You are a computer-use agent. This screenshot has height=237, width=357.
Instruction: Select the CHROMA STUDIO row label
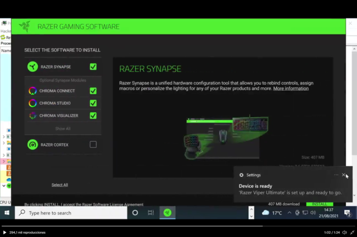55,103
